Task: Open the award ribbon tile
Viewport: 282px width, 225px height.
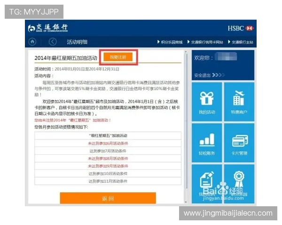Action: coord(239,184)
